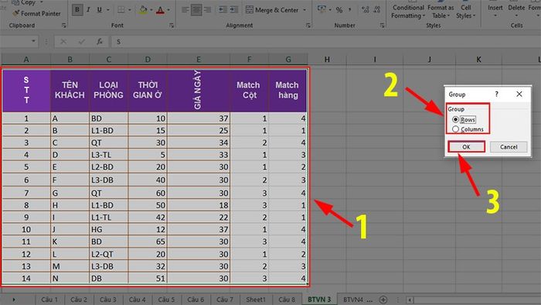
Task: Click the percent style icon
Action: tap(339, 10)
